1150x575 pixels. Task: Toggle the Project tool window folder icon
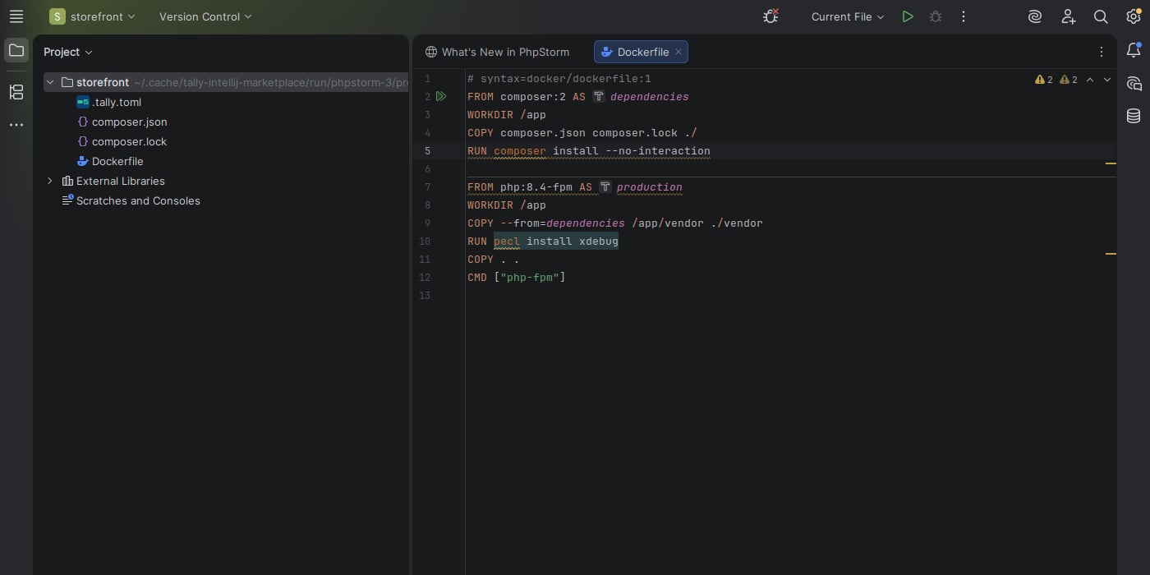click(x=16, y=51)
